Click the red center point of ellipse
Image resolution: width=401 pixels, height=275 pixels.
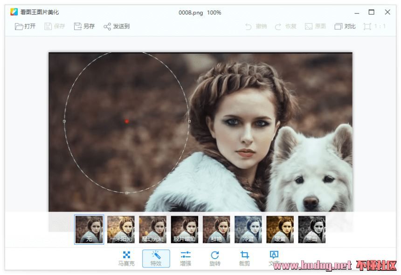pyautogui.click(x=126, y=121)
